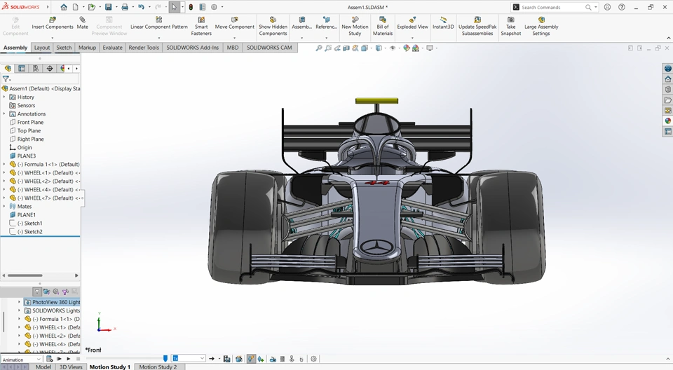Open the 3D Views tab
Screen dimensions: 673x370
[x=71, y=366]
